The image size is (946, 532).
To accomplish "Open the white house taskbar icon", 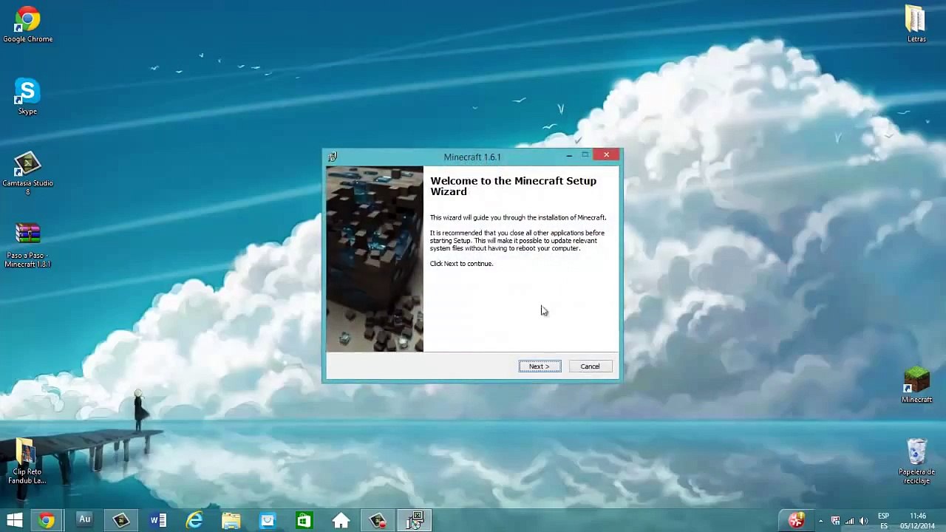I will [x=341, y=520].
